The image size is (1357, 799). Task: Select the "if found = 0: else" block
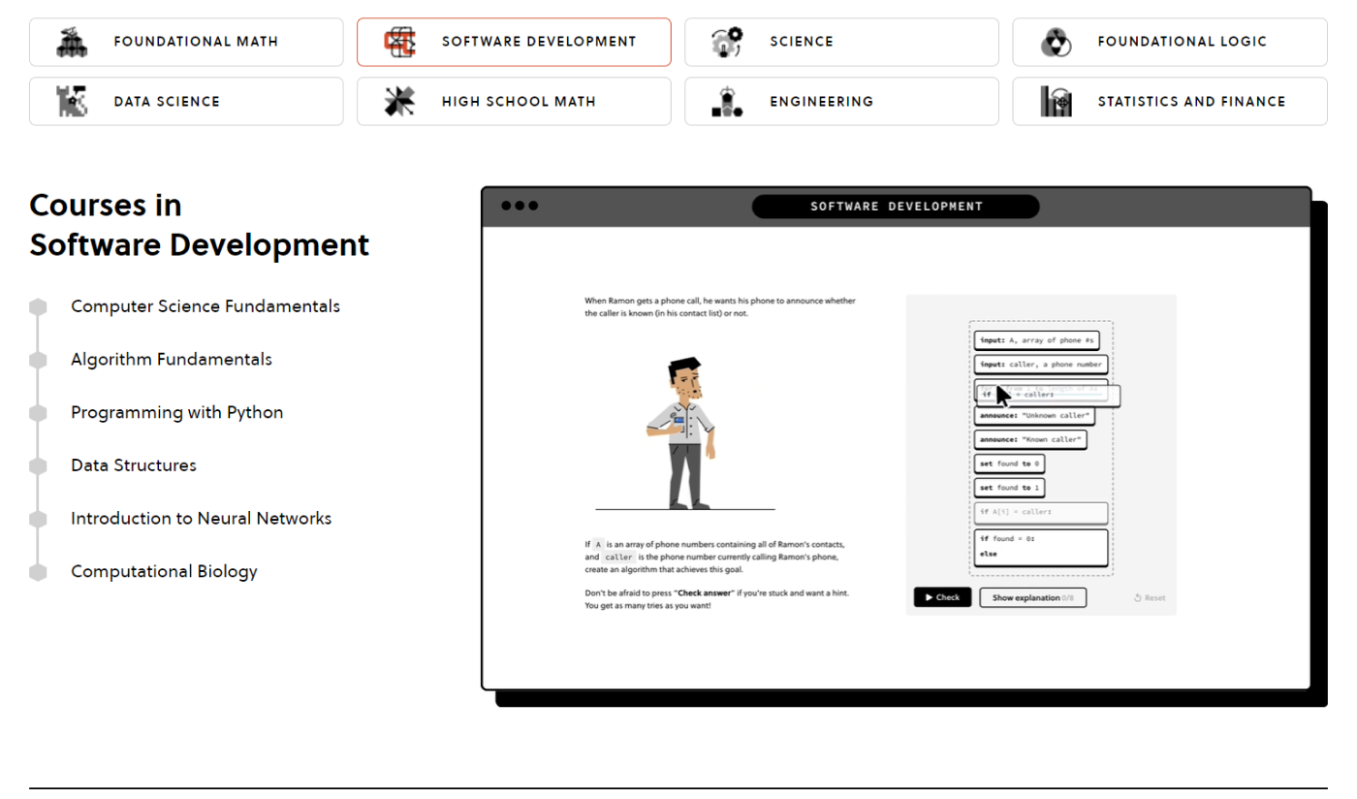click(1040, 547)
